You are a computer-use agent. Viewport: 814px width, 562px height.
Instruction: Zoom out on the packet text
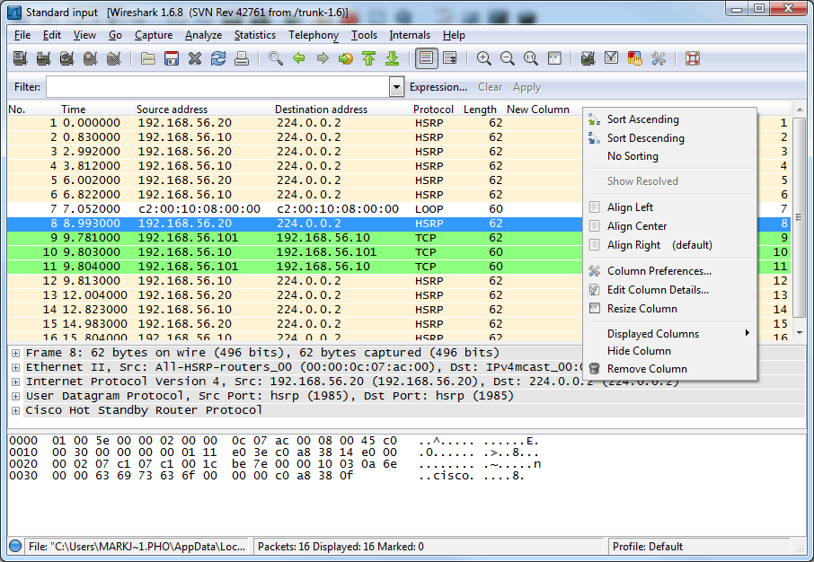coord(508,58)
